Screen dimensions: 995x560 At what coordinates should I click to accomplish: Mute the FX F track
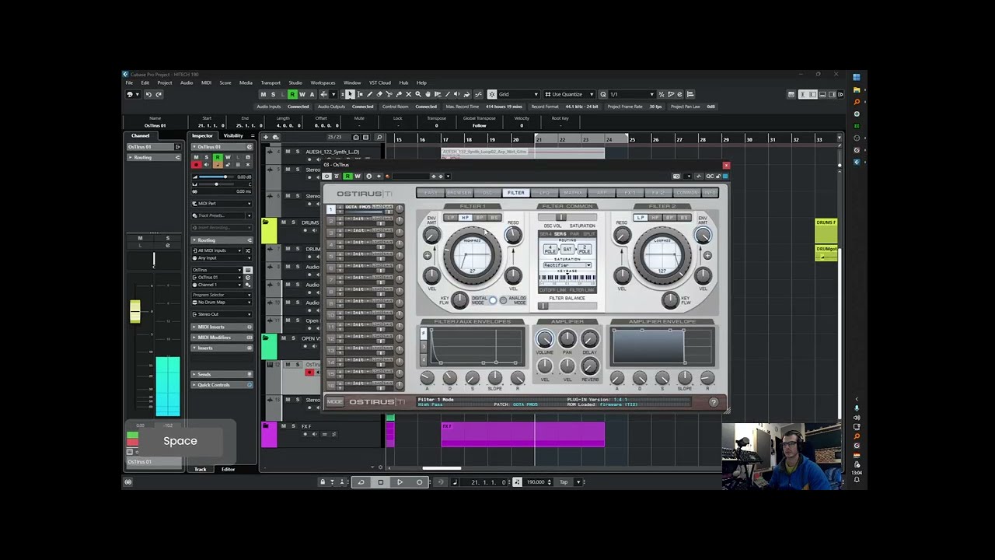click(x=284, y=426)
